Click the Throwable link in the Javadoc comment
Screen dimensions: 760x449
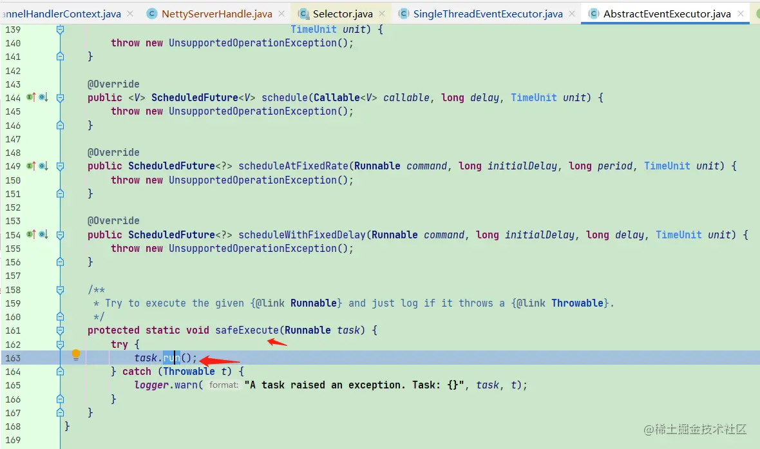tap(577, 303)
